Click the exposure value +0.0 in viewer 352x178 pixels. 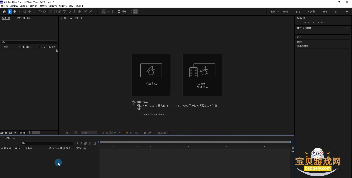(136, 133)
